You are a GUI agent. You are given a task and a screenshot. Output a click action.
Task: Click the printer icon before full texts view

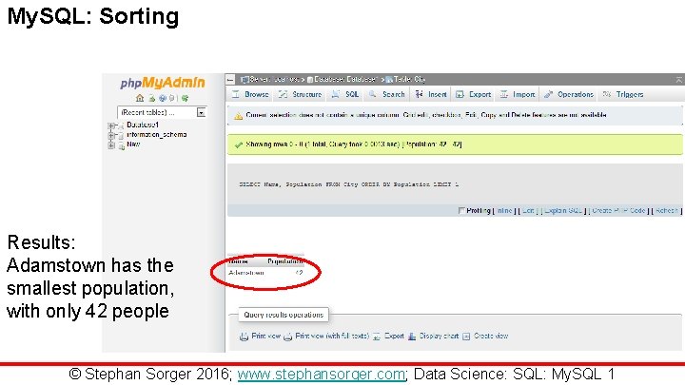coord(288,337)
